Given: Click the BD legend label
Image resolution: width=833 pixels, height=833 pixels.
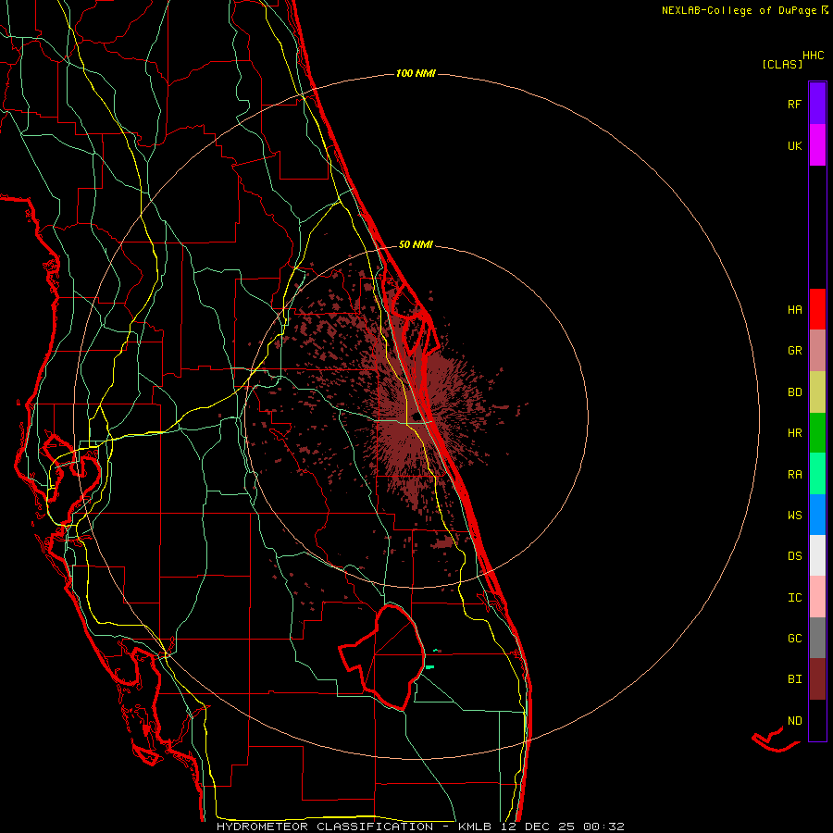Looking at the screenshot, I should (x=794, y=392).
